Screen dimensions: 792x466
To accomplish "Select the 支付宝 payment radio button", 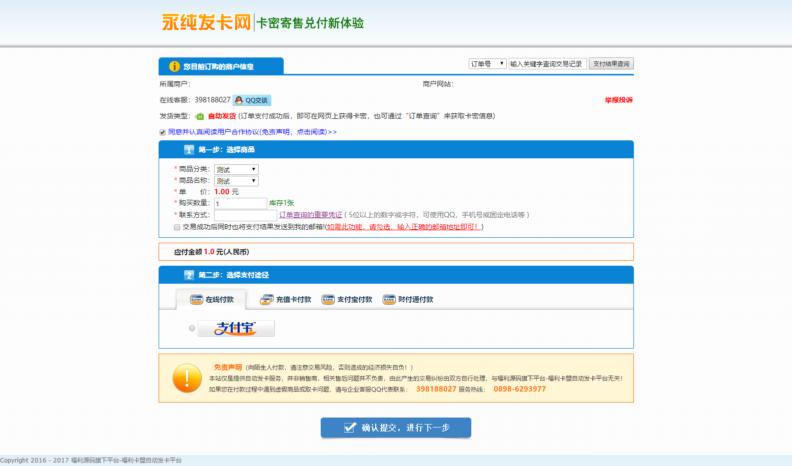I will click(192, 328).
